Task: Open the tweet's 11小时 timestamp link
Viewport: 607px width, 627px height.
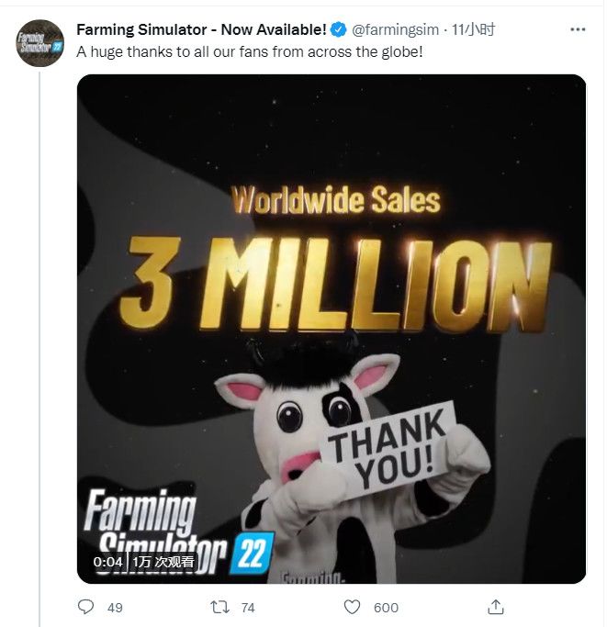Action: 474,29
